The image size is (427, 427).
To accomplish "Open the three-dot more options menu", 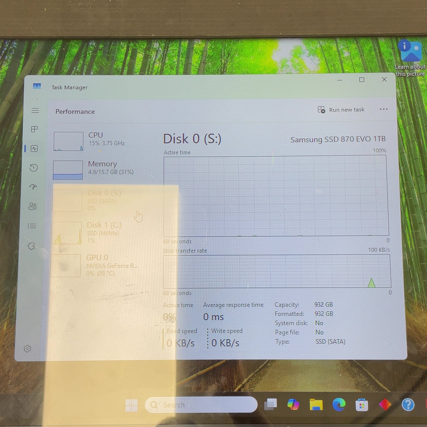I will coord(384,109).
